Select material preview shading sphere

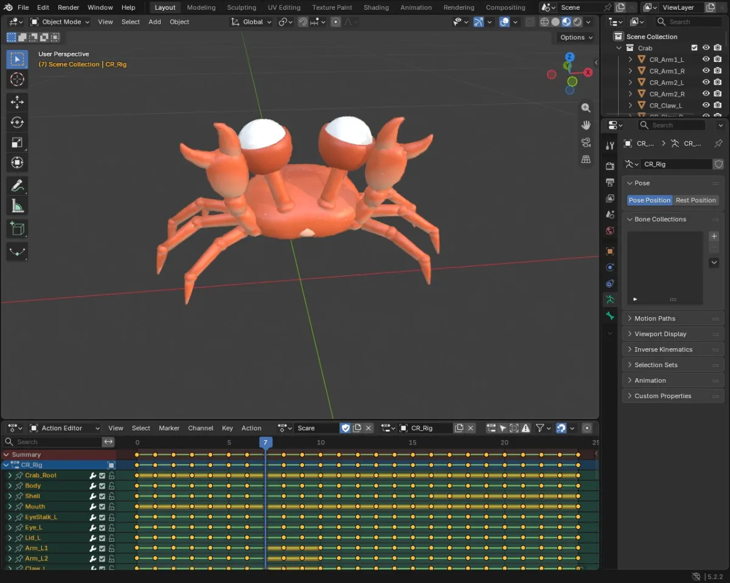(566, 22)
